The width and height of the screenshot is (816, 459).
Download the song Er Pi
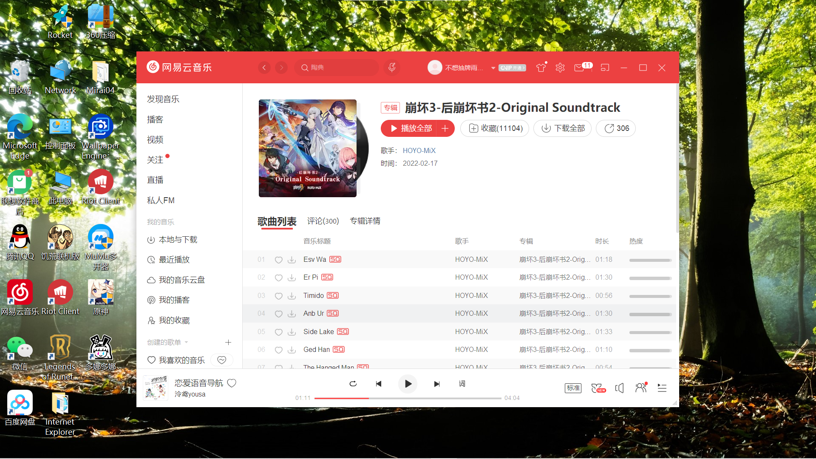tap(292, 278)
